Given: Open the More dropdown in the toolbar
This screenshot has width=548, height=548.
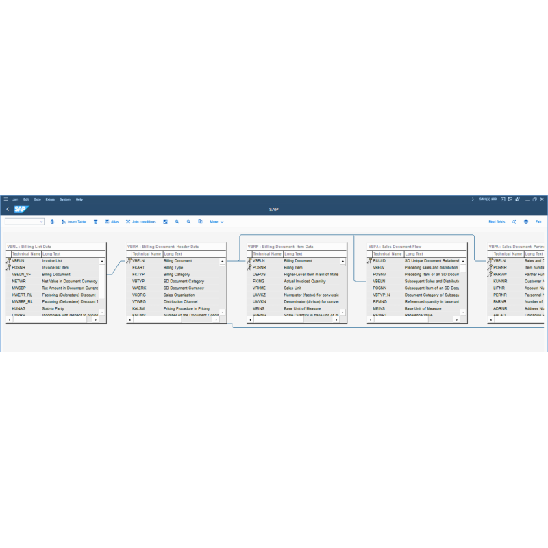Looking at the screenshot, I should pos(216,221).
